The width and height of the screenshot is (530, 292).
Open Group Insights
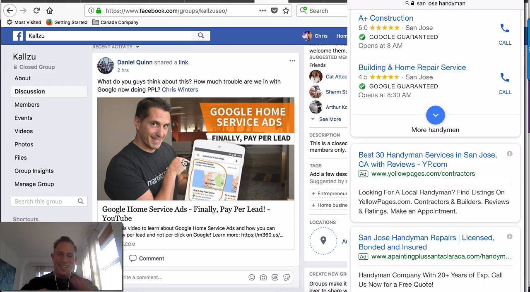[x=34, y=171]
